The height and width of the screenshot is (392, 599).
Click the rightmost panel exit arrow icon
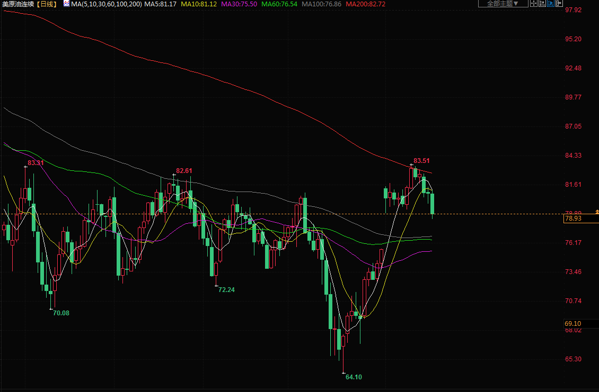559,4
